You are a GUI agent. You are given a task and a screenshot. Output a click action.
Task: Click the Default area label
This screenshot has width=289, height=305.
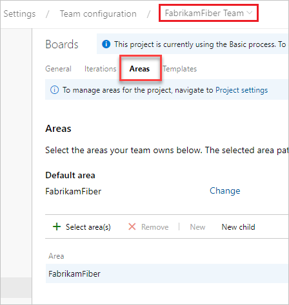tap(70, 175)
